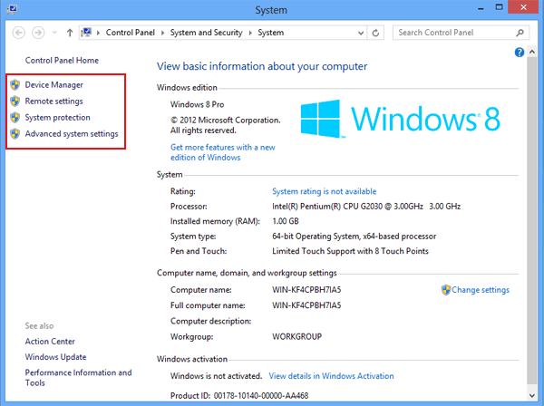The image size is (544, 406).
Task: Open Remote settings
Action: click(x=53, y=101)
